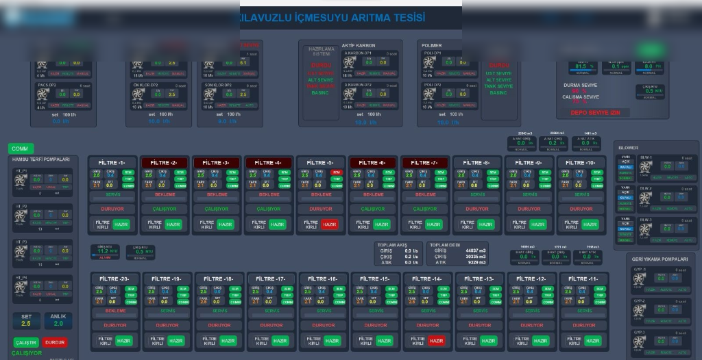Click SPT value on FİLTRE -9-
The width and height of the screenshot is (702, 360).
526,185
